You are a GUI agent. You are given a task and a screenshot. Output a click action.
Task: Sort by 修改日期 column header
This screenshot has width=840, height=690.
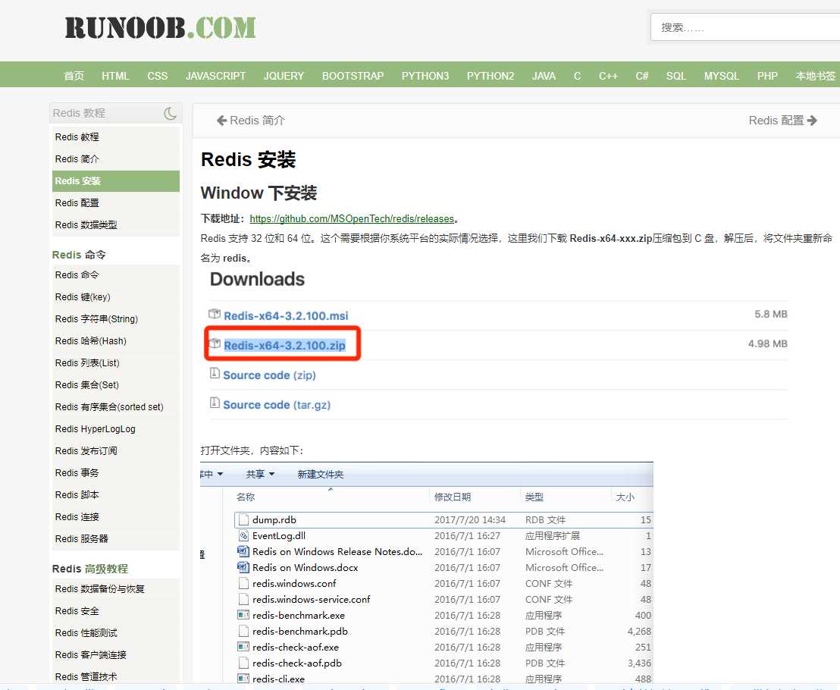(453, 497)
